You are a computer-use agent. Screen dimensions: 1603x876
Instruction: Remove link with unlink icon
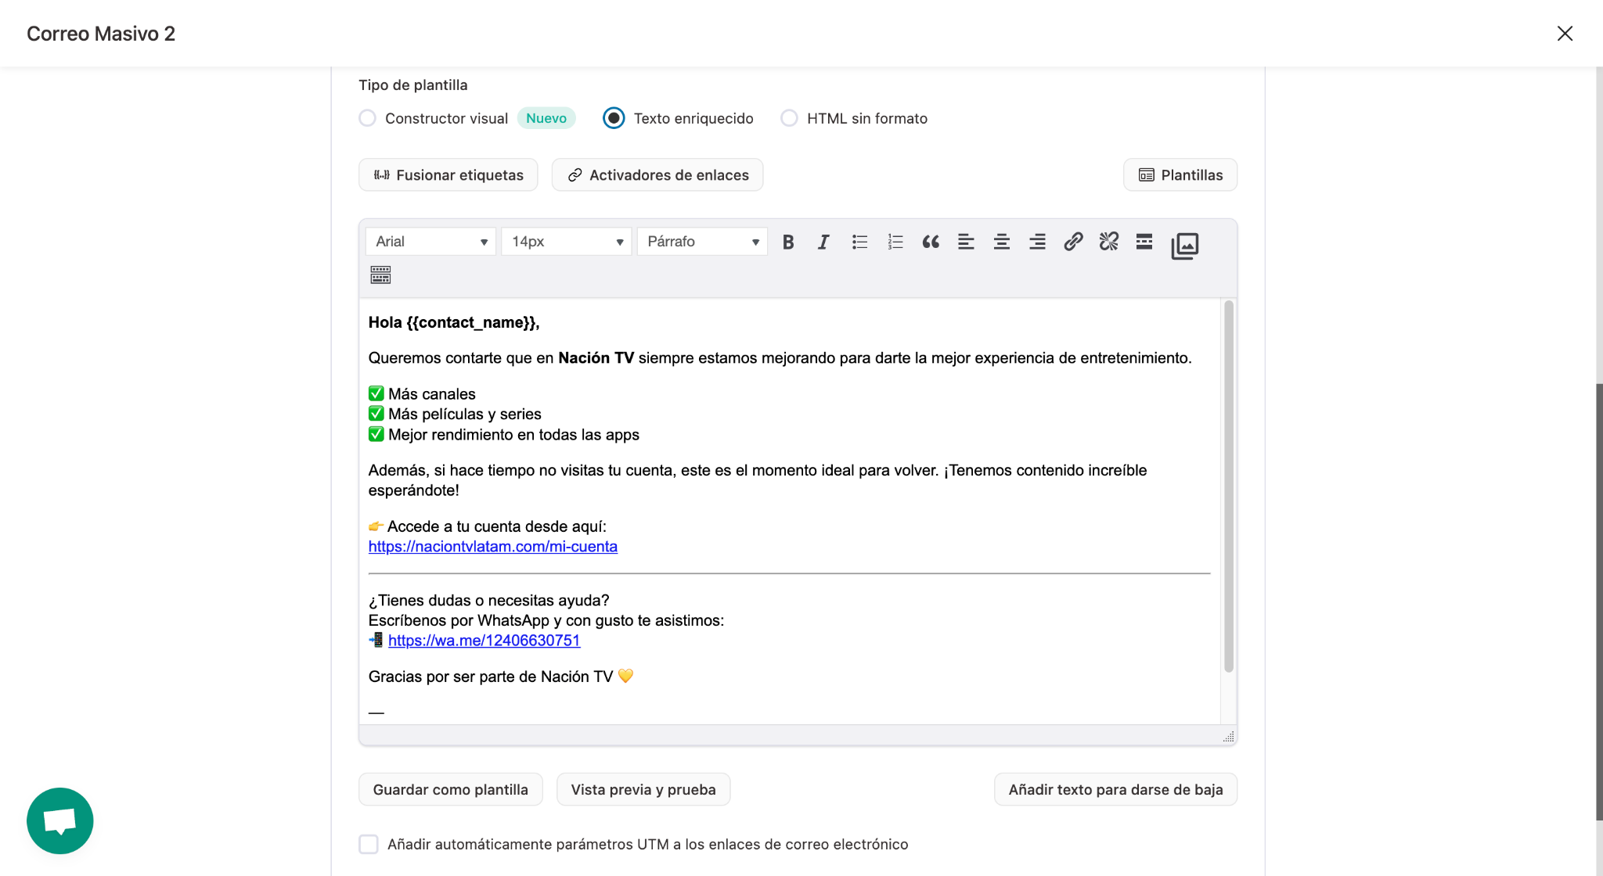point(1108,242)
